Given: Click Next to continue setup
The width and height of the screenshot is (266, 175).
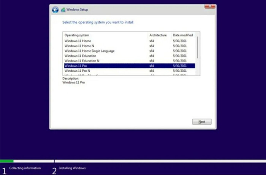Looking at the screenshot, I should click(202, 122).
